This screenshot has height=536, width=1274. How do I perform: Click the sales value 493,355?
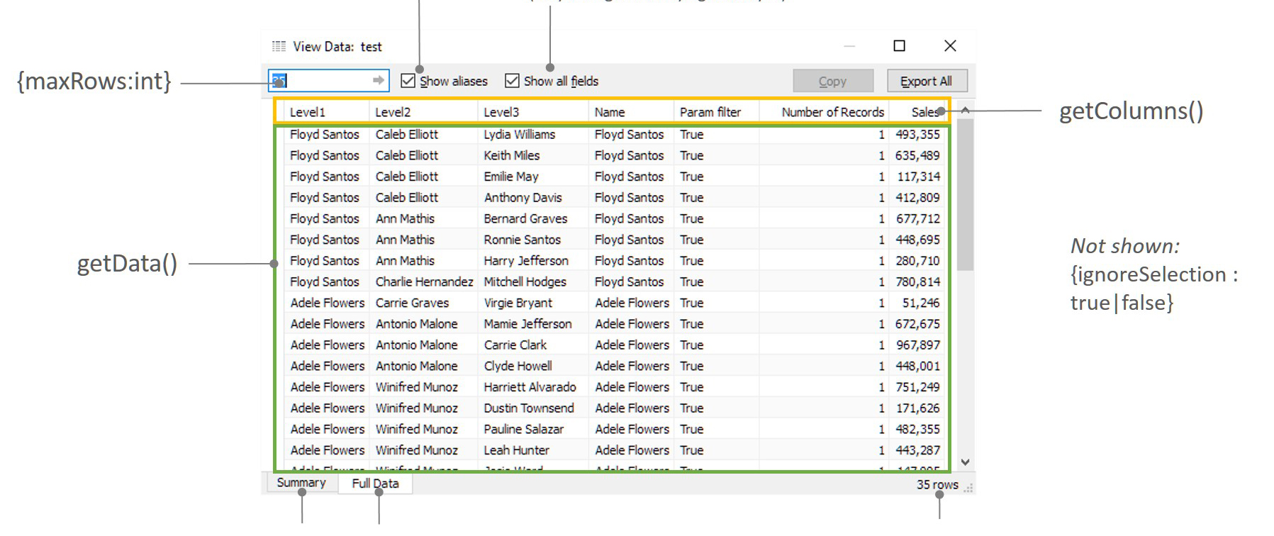coord(917,135)
